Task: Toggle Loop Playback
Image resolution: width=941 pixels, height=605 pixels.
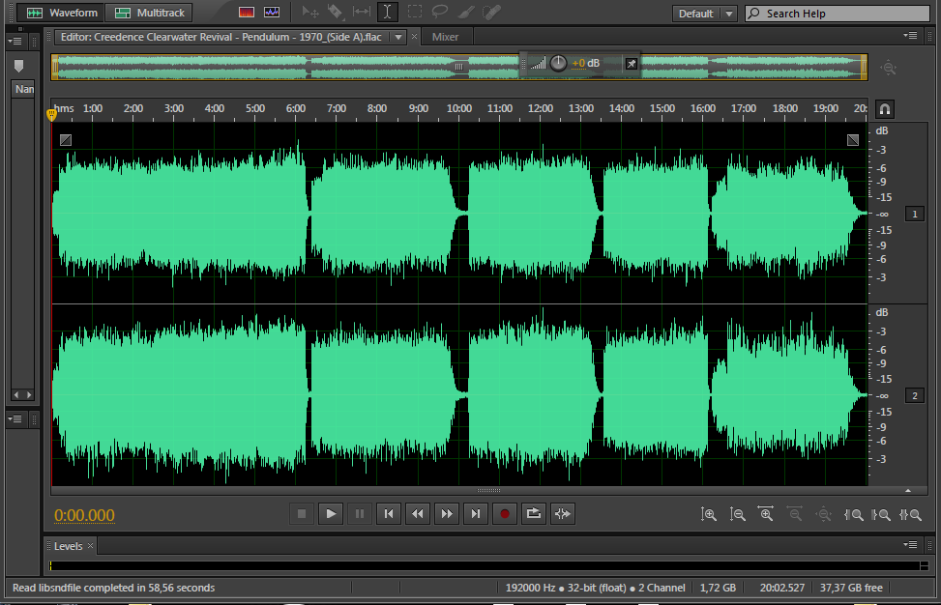Action: pyautogui.click(x=534, y=514)
